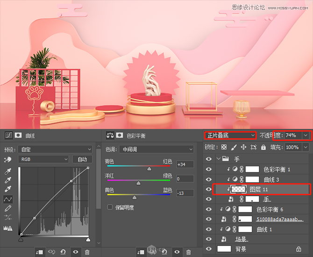
Task: Delete the Curves adjustment with trash icon
Action: pos(87,252)
